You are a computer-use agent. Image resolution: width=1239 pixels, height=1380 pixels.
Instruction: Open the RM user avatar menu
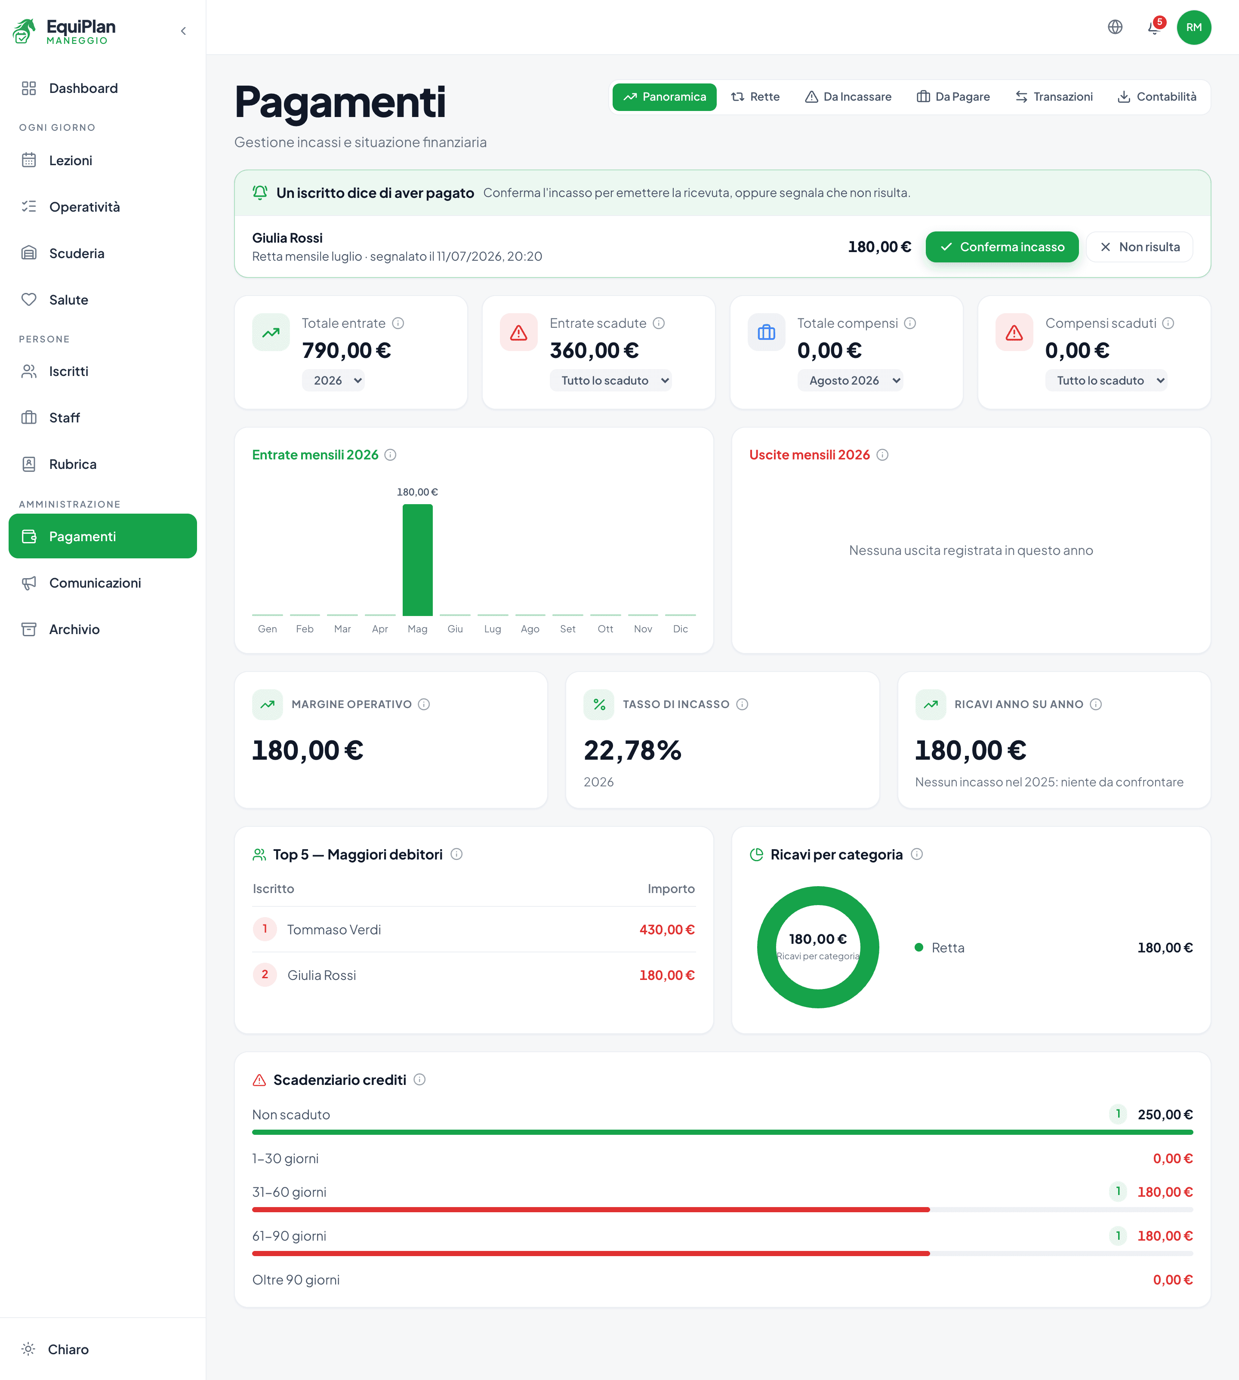tap(1194, 27)
